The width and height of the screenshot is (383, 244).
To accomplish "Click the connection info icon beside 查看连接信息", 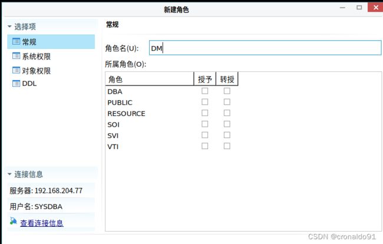I will tap(14, 221).
